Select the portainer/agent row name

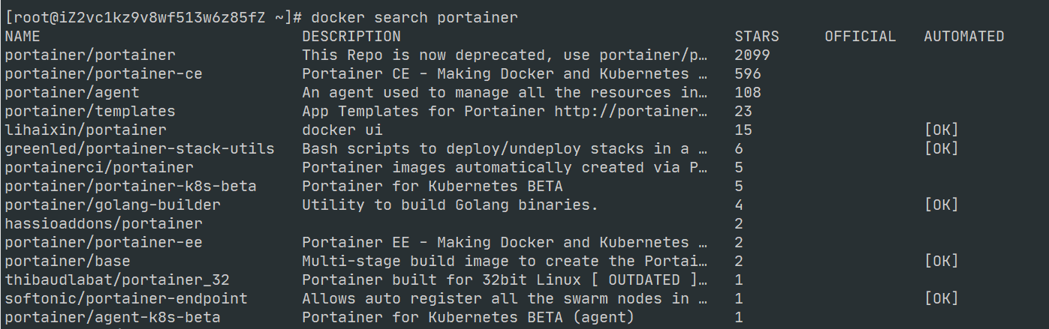(72, 92)
